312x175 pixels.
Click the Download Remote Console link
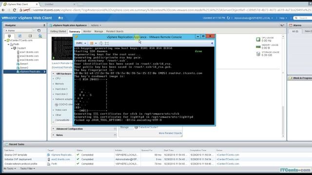(62, 67)
